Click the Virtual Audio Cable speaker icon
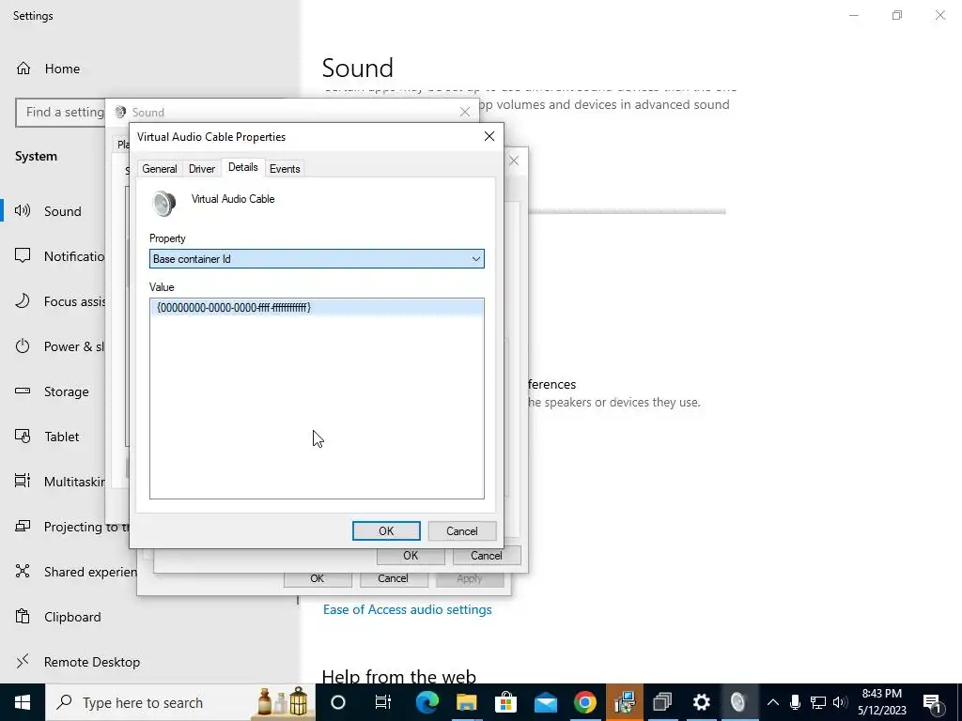962x721 pixels. pyautogui.click(x=164, y=204)
